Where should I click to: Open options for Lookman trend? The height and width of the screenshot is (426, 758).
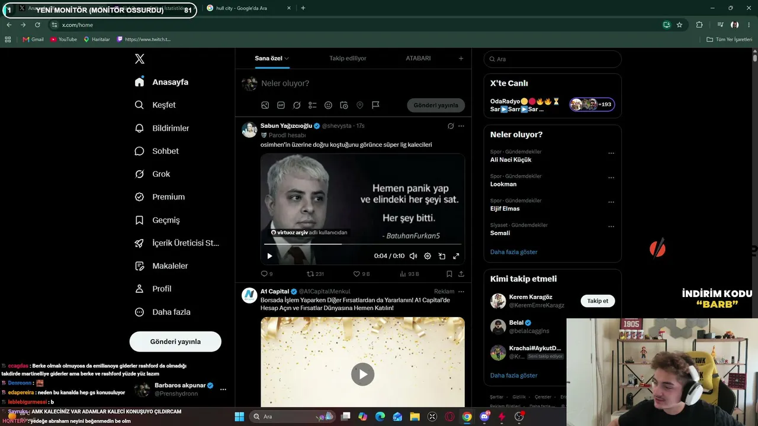click(611, 177)
